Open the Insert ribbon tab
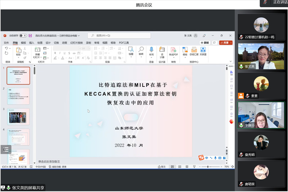The image size is (288, 192). pyautogui.click(x=32, y=43)
